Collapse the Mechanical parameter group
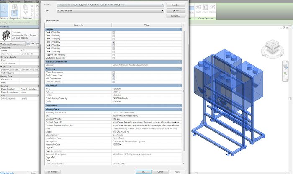Screen dimensions: 293x174 [180, 85]
